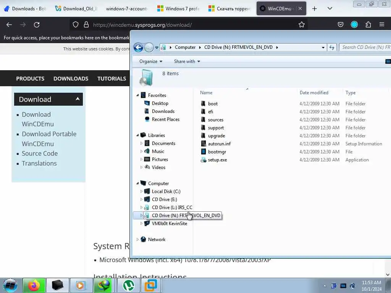Viewport: 391px width, 293px height.
Task: Follow the Source Code link
Action: (x=40, y=153)
